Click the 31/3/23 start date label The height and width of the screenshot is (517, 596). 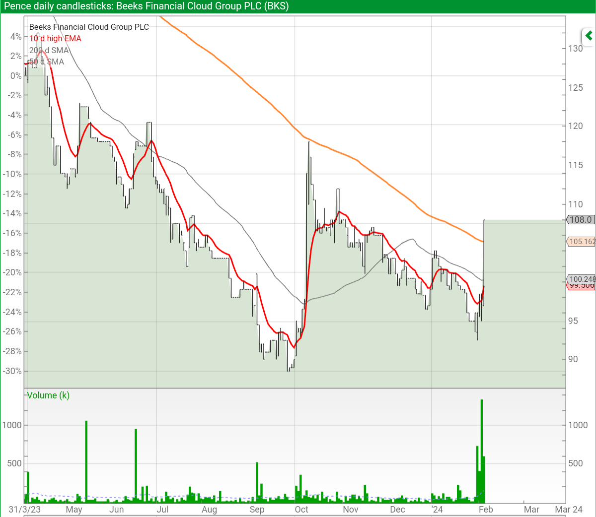25,510
